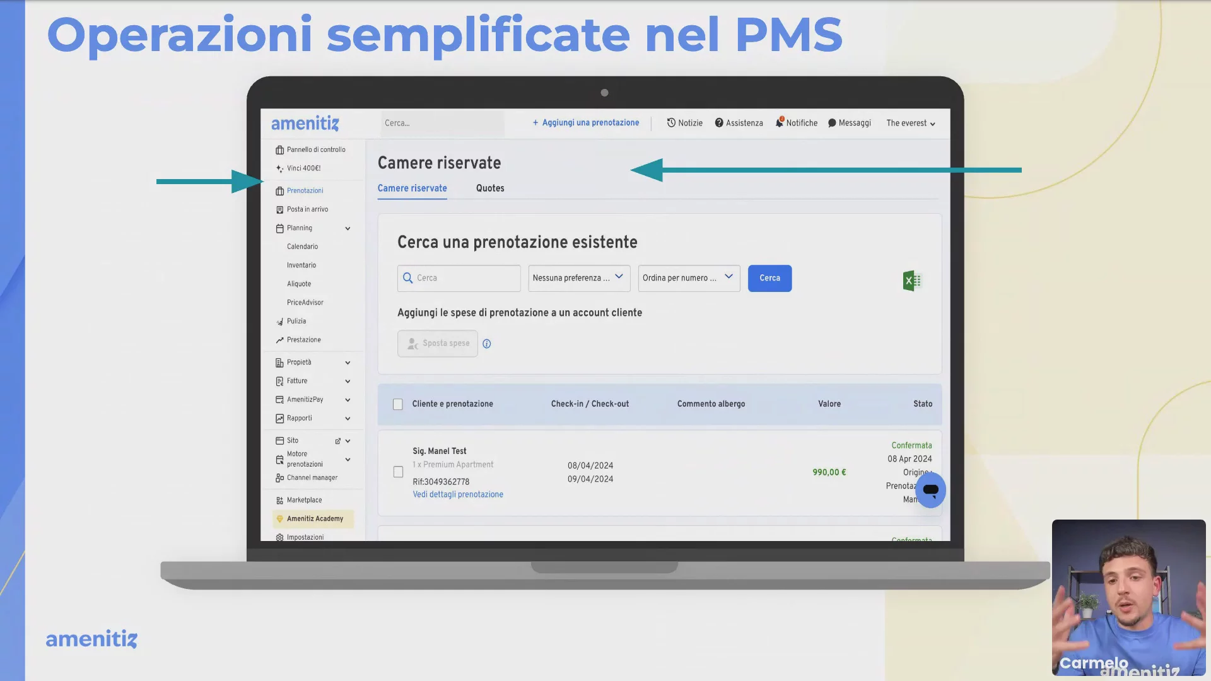The width and height of the screenshot is (1211, 681).
Task: Click the Prenotazioni sidebar icon
Action: click(279, 191)
